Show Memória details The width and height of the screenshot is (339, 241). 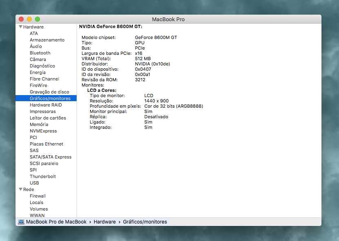click(x=39, y=124)
